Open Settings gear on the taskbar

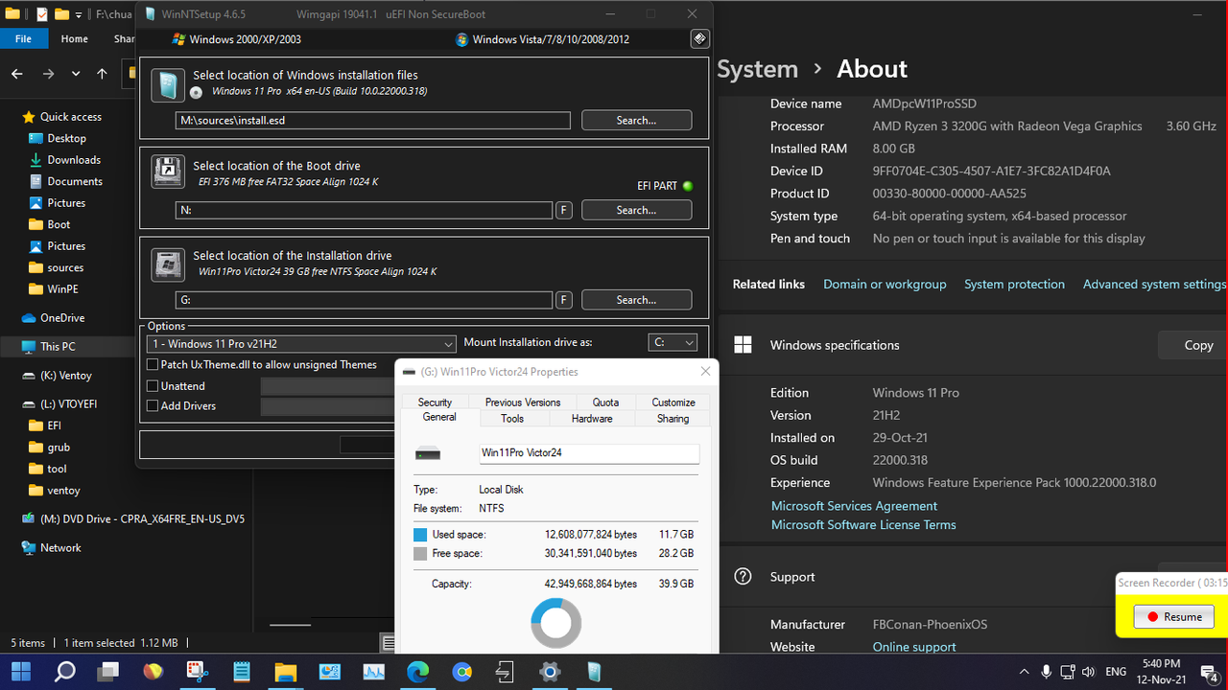(550, 672)
